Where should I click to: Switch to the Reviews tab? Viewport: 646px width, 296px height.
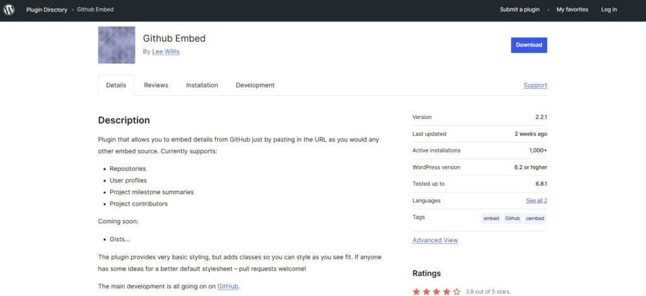156,86
